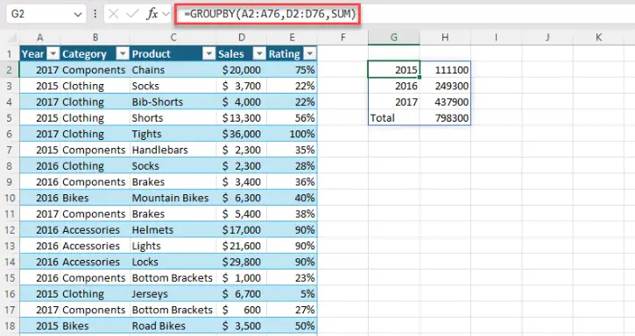Select the 249300 result cell
The image size is (635, 336).
pyautogui.click(x=445, y=86)
